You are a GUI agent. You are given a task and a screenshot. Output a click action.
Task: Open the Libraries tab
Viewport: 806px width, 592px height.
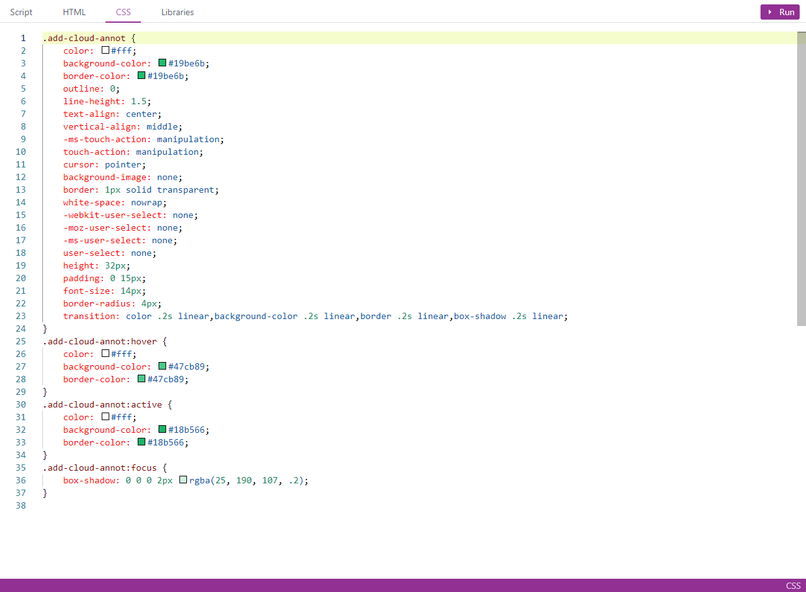pos(177,12)
